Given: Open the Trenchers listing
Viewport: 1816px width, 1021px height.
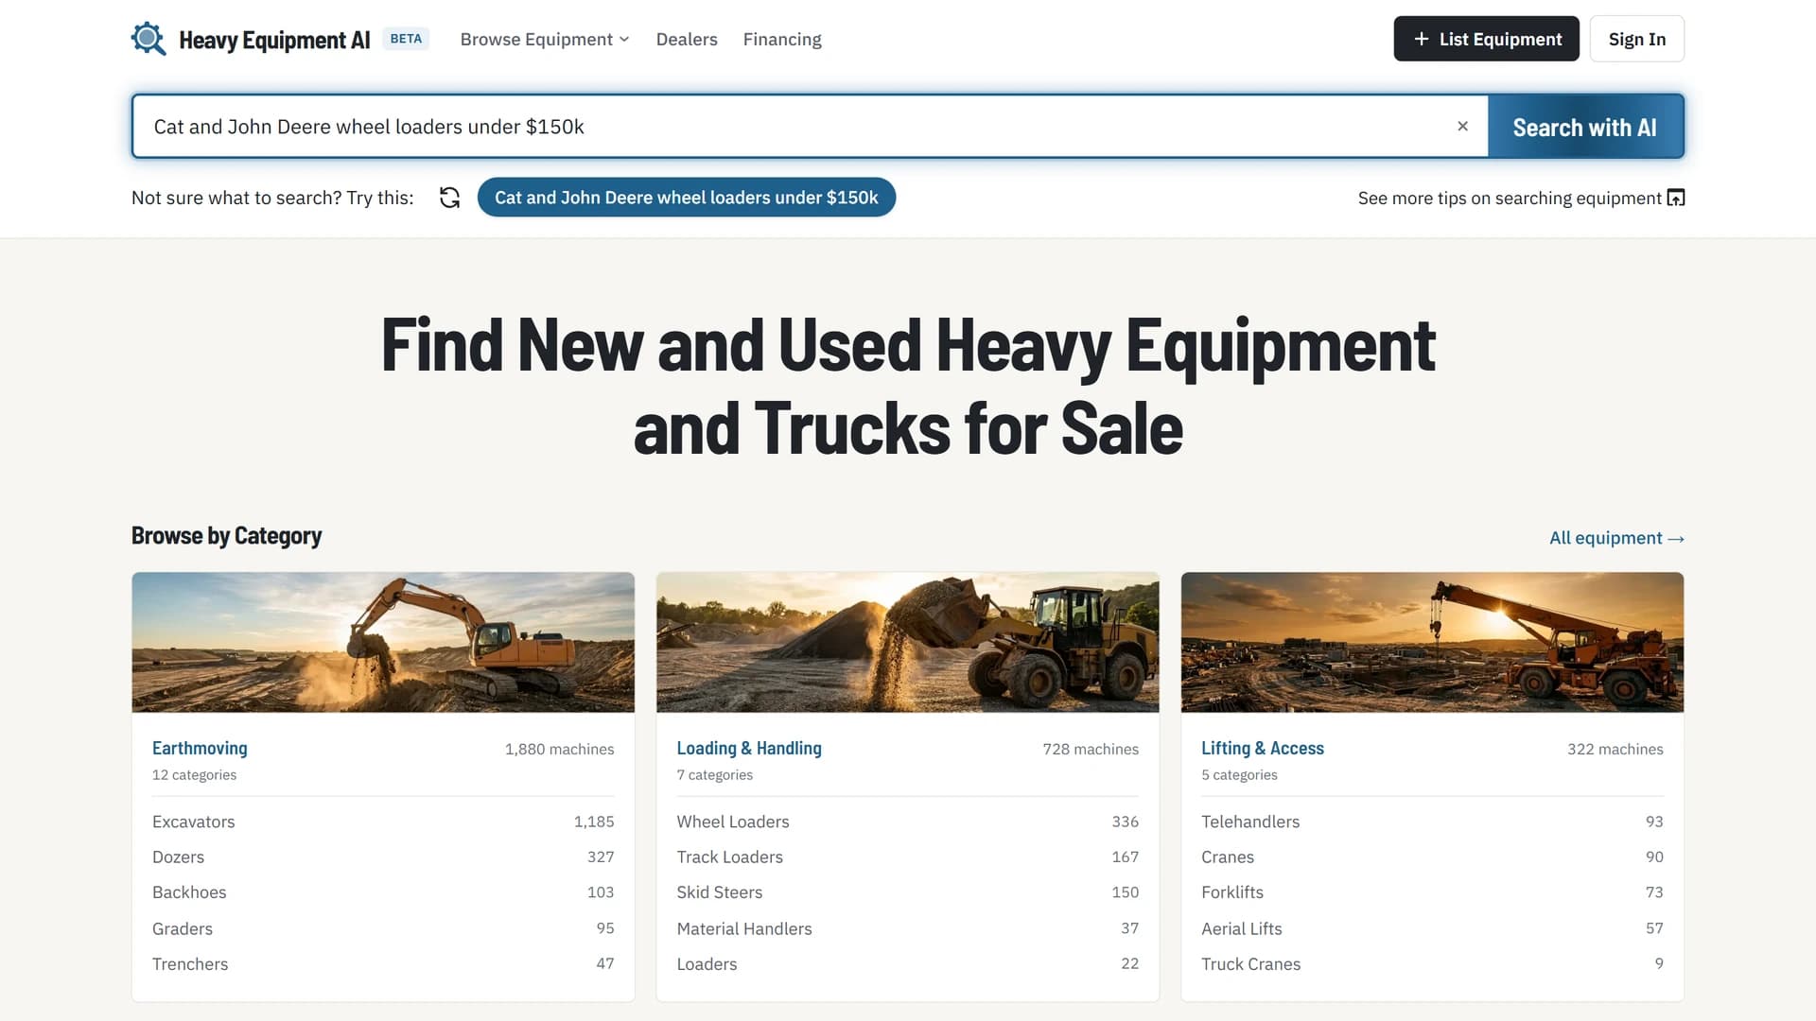Looking at the screenshot, I should pyautogui.click(x=383, y=963).
